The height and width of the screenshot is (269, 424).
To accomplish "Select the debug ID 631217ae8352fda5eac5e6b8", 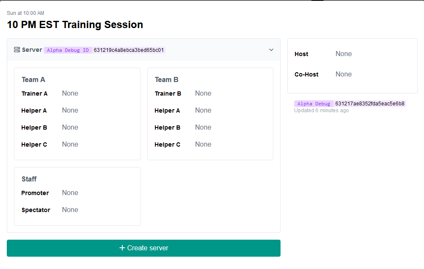I will 370,103.
